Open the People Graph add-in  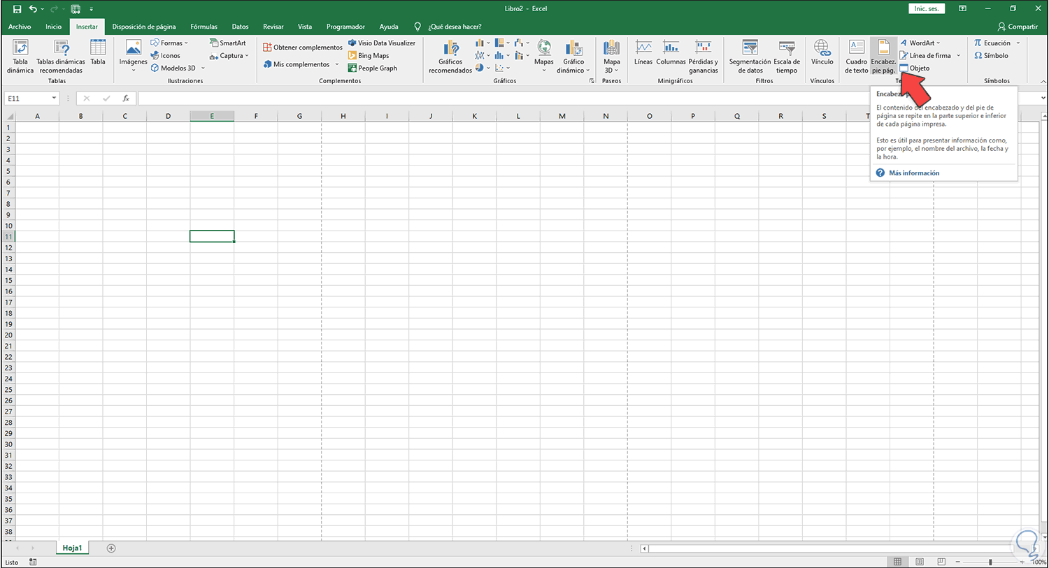pyautogui.click(x=373, y=68)
